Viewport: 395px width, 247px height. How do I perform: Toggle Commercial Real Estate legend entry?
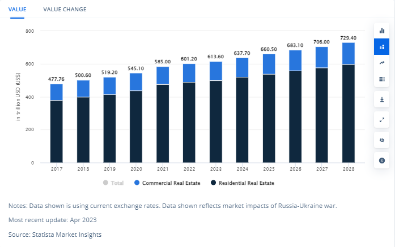[x=166, y=183]
